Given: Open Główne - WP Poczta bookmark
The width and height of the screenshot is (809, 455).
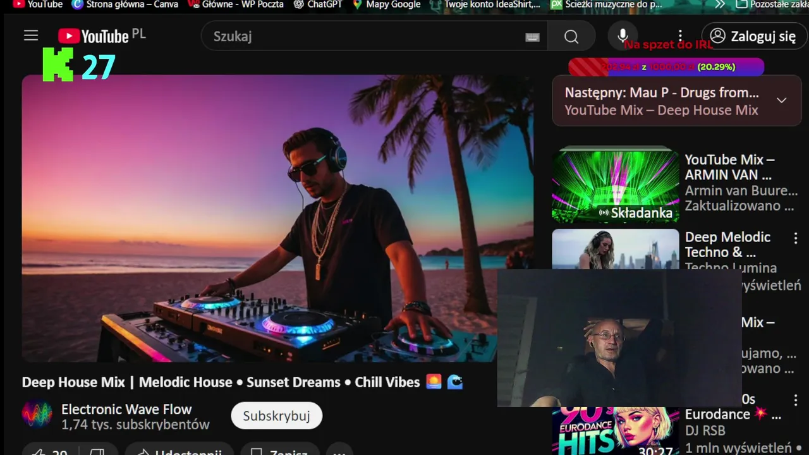Looking at the screenshot, I should (x=236, y=4).
